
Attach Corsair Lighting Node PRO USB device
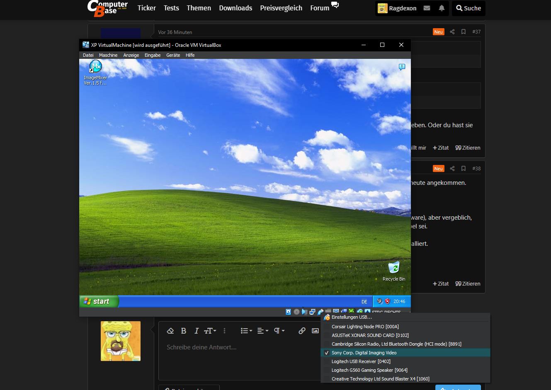(406, 327)
